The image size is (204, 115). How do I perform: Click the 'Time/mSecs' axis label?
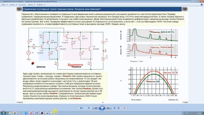coord(136,100)
